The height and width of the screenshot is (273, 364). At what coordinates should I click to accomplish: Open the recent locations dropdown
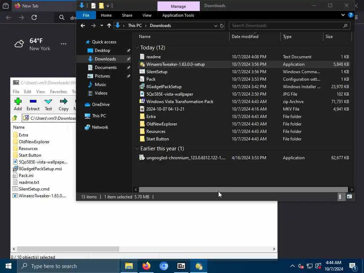(x=102, y=26)
